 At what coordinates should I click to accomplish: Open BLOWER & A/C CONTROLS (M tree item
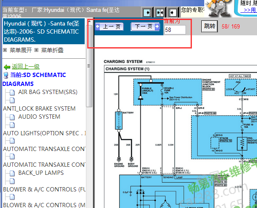pos(44,205)
